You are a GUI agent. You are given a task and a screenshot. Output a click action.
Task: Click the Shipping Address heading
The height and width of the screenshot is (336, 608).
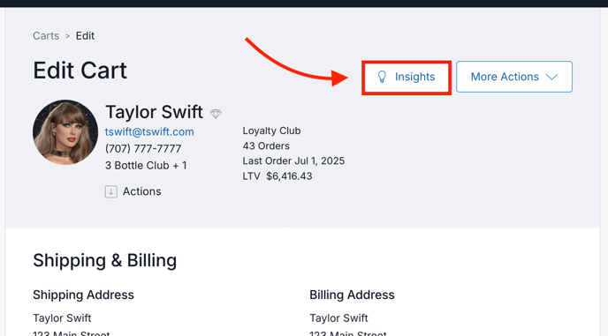(83, 295)
